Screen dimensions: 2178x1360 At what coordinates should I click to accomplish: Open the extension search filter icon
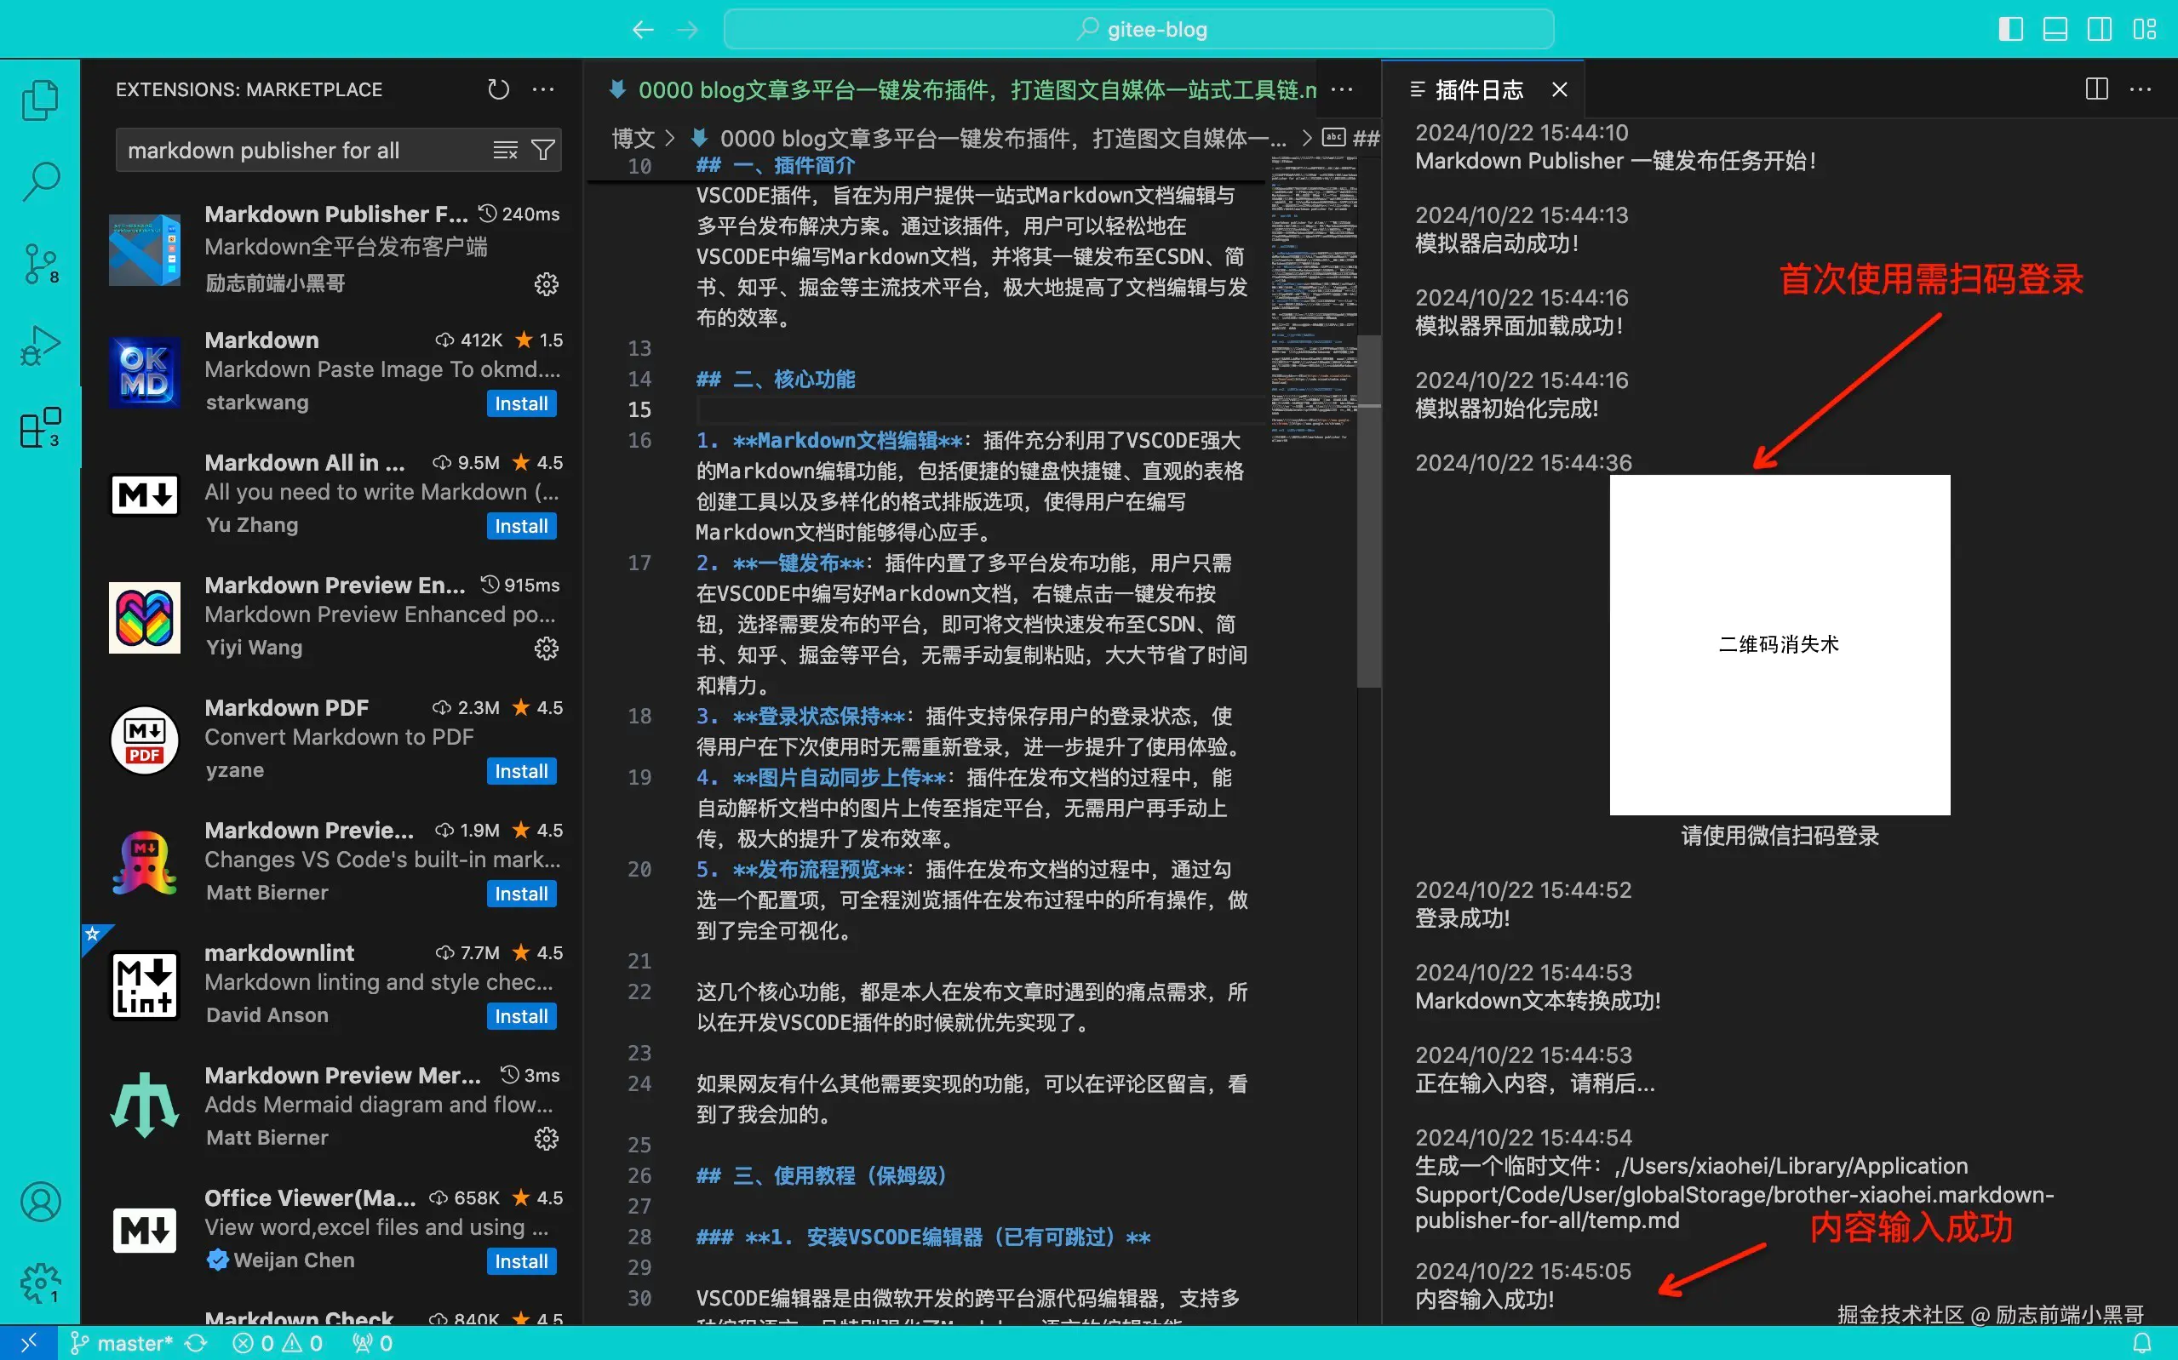pos(543,149)
